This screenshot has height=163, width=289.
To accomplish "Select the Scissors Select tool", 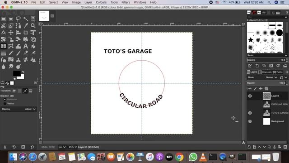I will tap(3, 26).
